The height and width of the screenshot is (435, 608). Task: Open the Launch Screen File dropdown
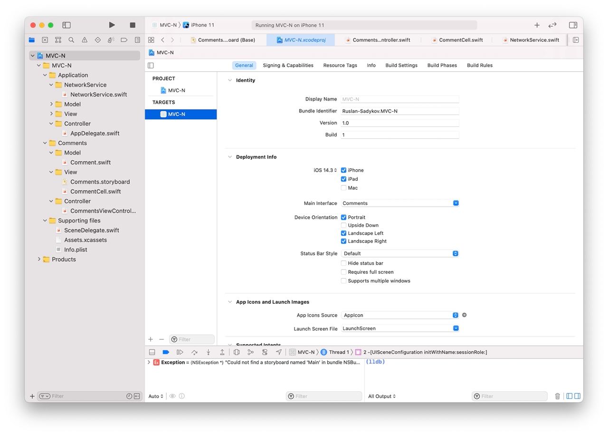400,329
